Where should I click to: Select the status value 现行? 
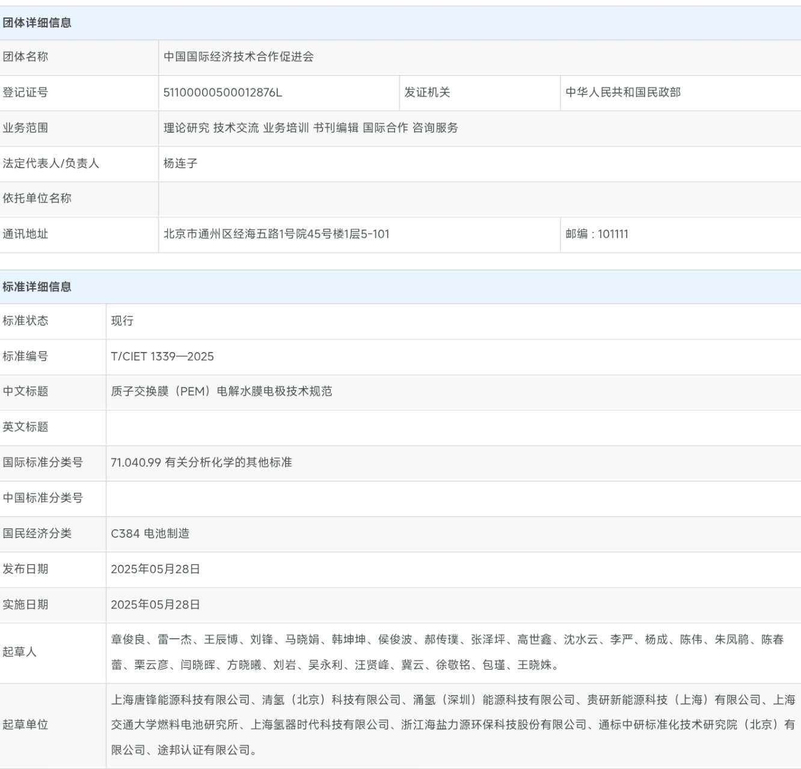pyautogui.click(x=122, y=320)
